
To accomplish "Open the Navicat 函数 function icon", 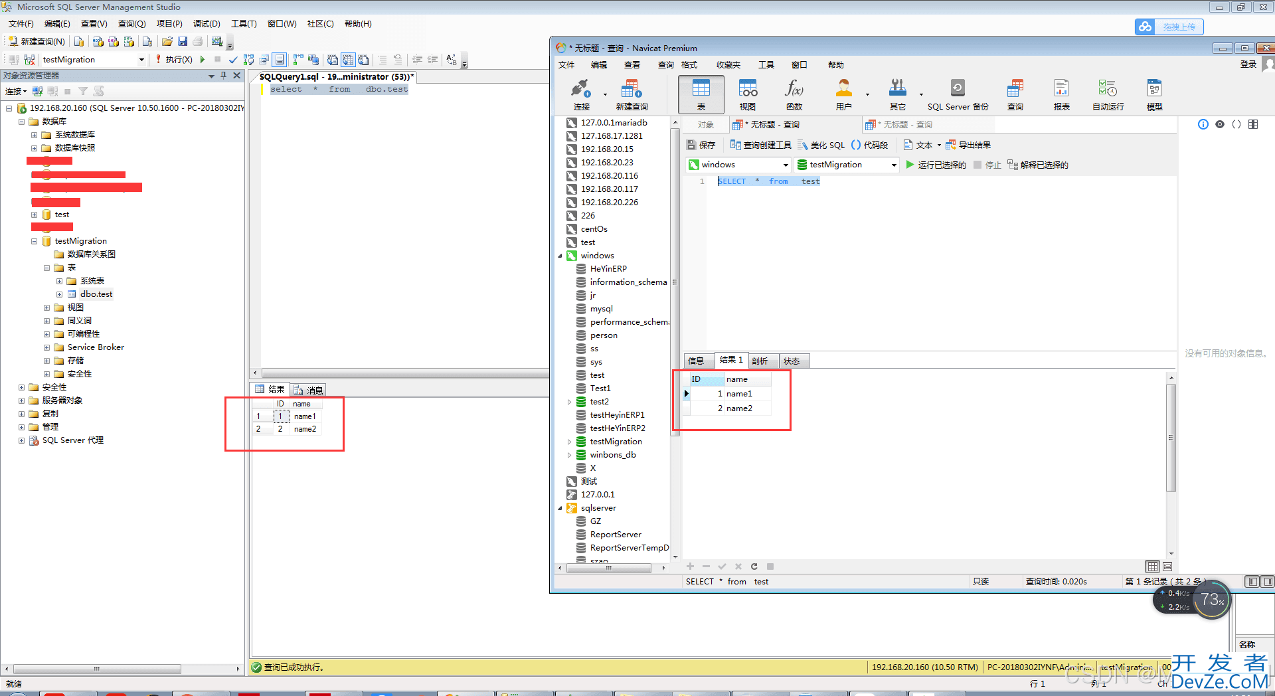I will pyautogui.click(x=794, y=94).
